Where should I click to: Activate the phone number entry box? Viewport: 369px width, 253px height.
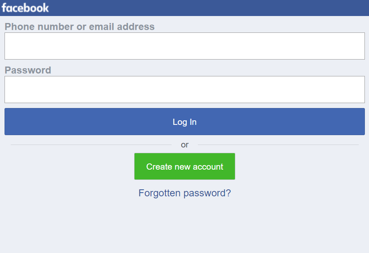(x=184, y=46)
